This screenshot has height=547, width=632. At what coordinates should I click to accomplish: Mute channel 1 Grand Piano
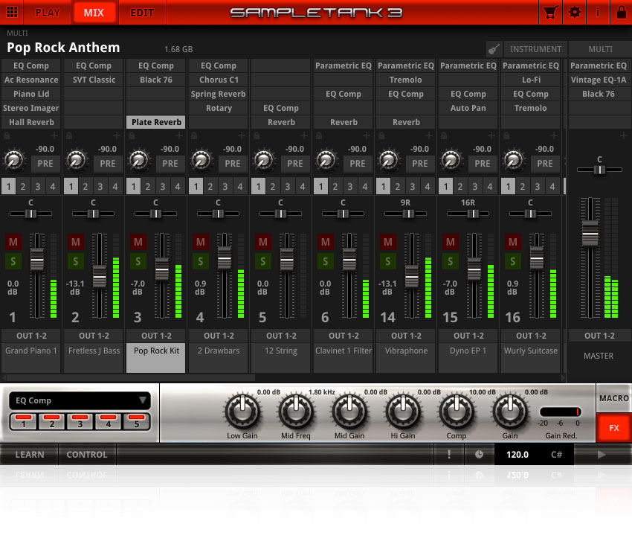coord(11,242)
